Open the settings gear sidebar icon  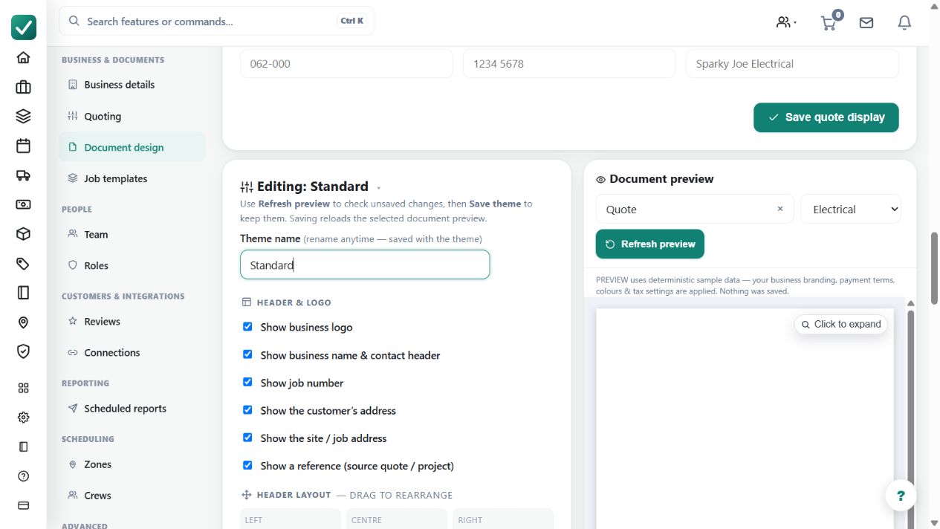tap(23, 418)
